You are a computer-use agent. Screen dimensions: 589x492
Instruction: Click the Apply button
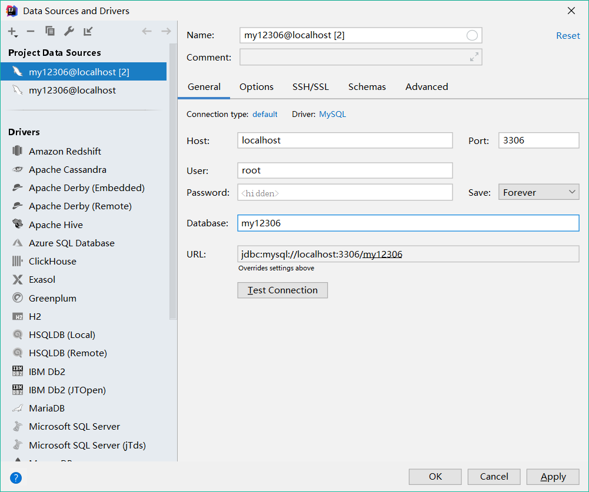click(553, 477)
